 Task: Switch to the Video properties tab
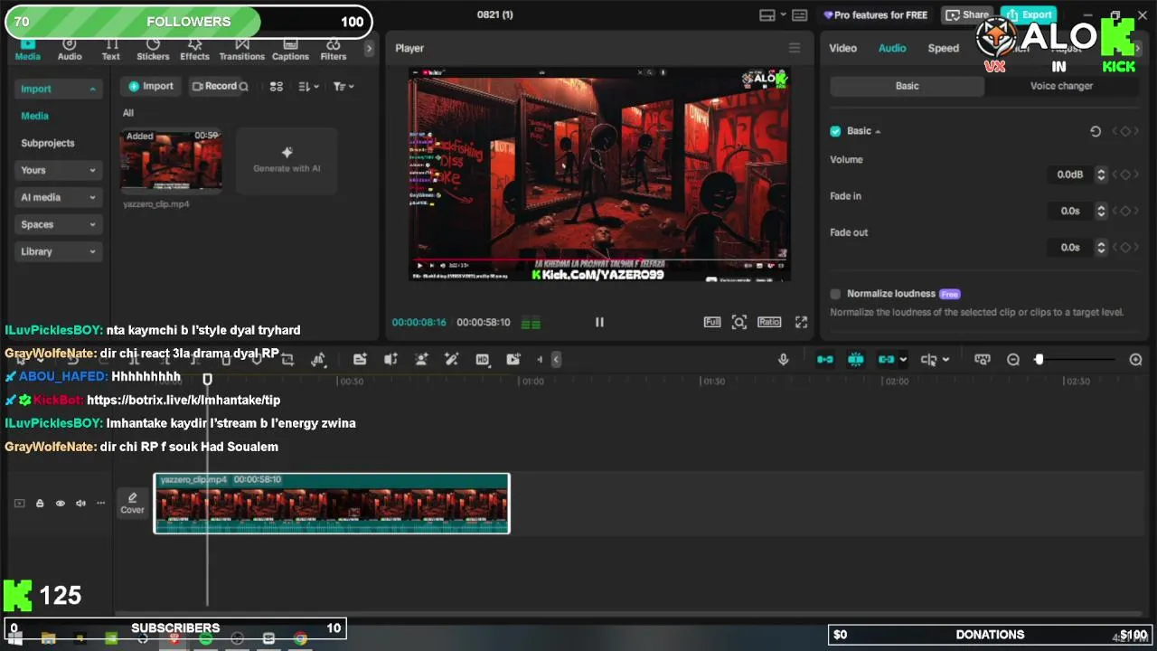click(842, 48)
